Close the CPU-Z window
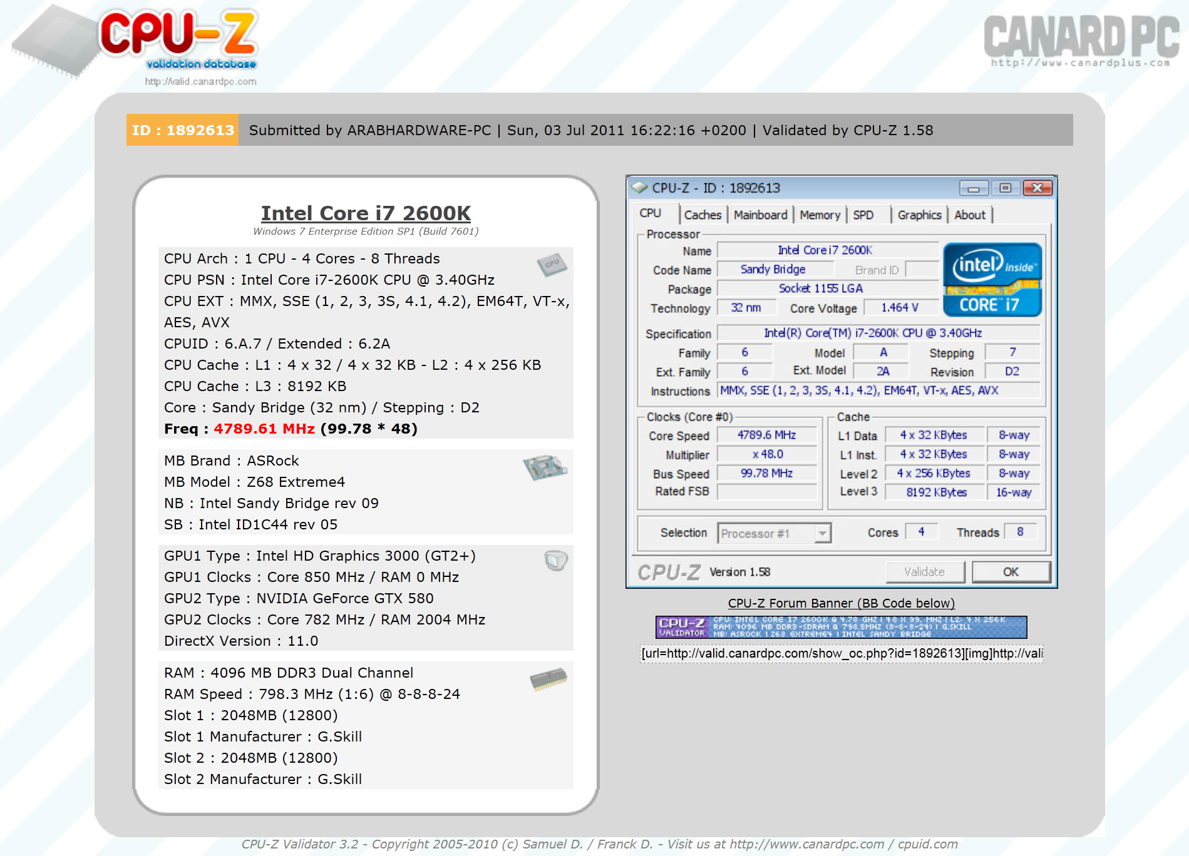 (1037, 188)
